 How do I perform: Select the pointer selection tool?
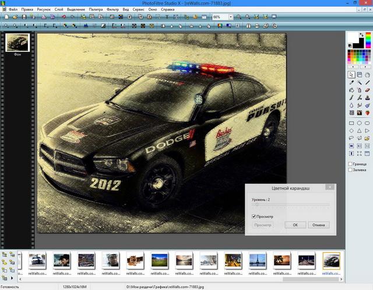coord(351,75)
